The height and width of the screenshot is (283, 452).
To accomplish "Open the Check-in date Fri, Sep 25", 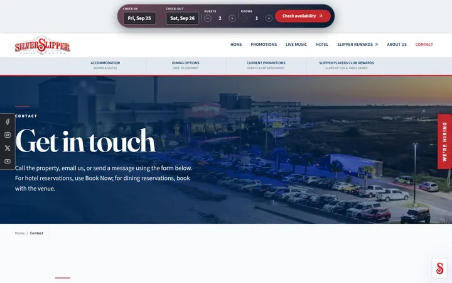I will click(x=139, y=18).
